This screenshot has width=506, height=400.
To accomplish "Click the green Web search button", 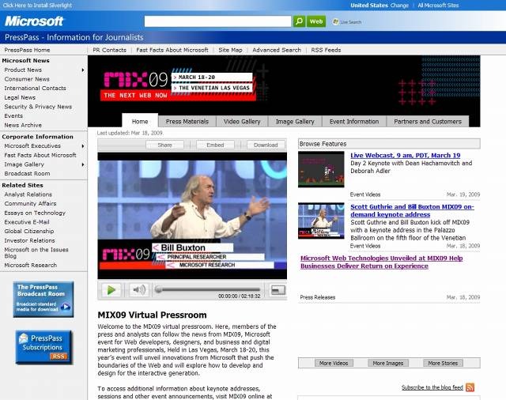I will [x=316, y=21].
